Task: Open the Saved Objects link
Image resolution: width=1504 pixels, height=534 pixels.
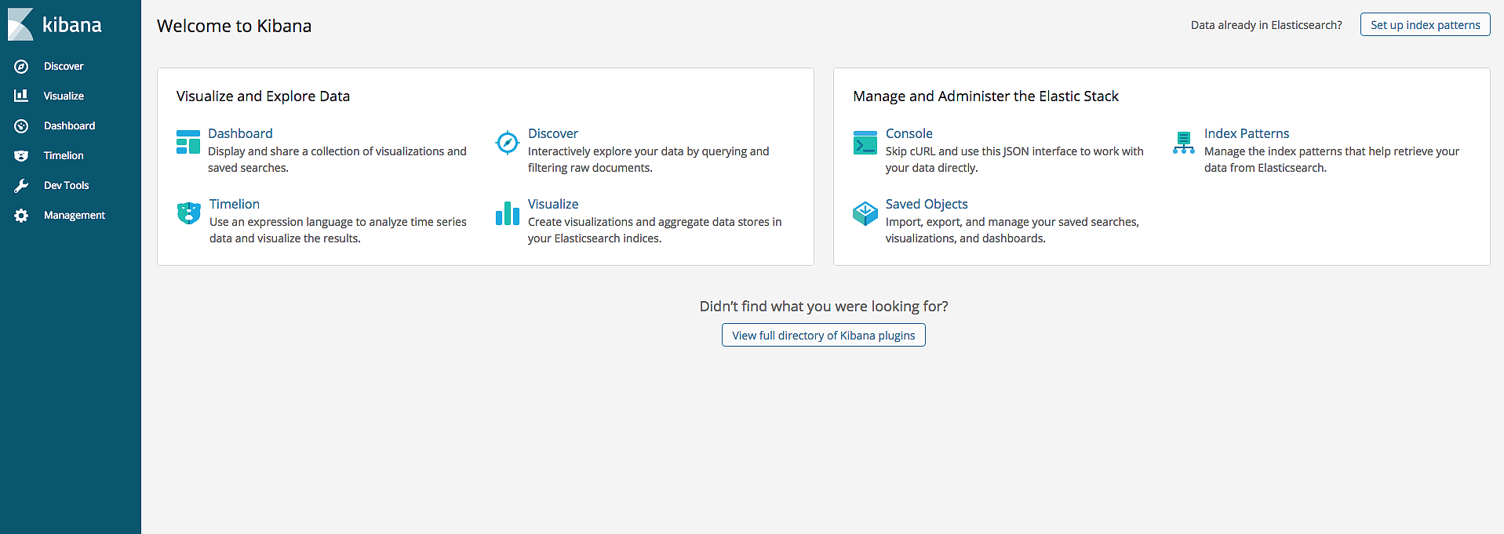Action: point(926,204)
